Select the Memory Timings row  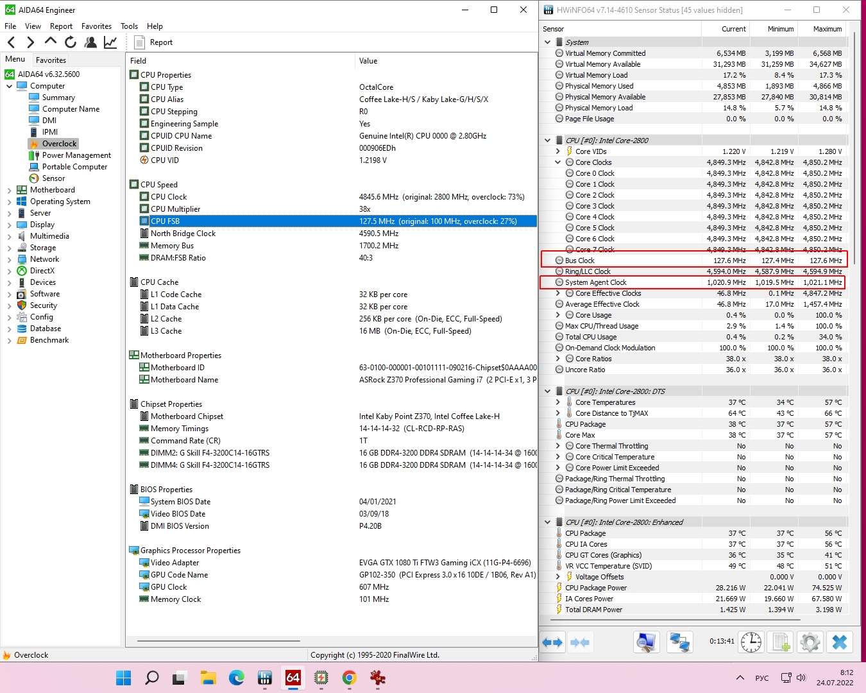[332, 429]
